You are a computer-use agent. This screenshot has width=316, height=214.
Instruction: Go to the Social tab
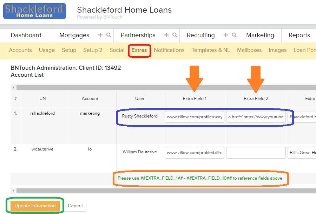(x=117, y=50)
